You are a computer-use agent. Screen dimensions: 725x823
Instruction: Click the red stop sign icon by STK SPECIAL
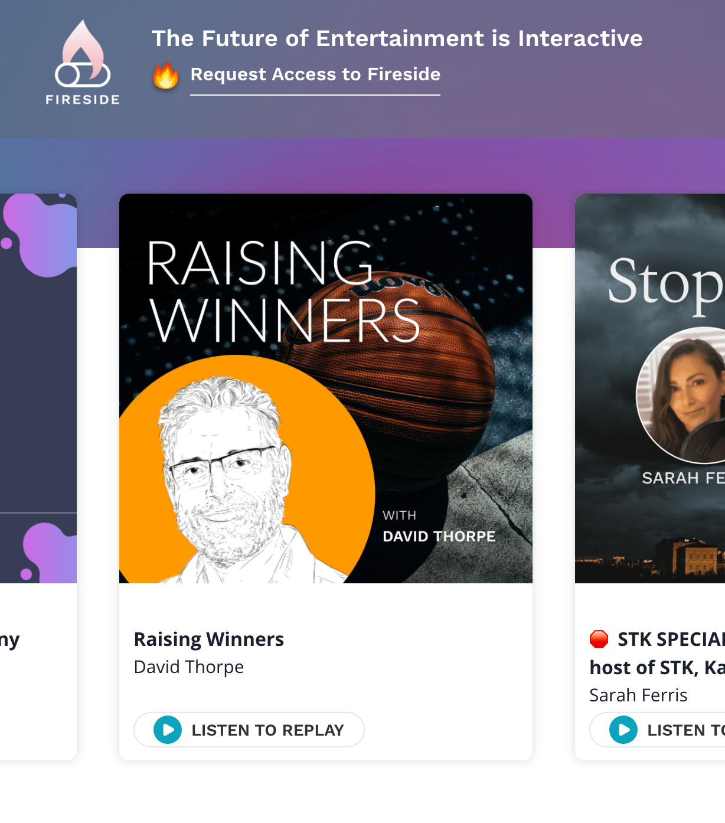pyautogui.click(x=599, y=639)
